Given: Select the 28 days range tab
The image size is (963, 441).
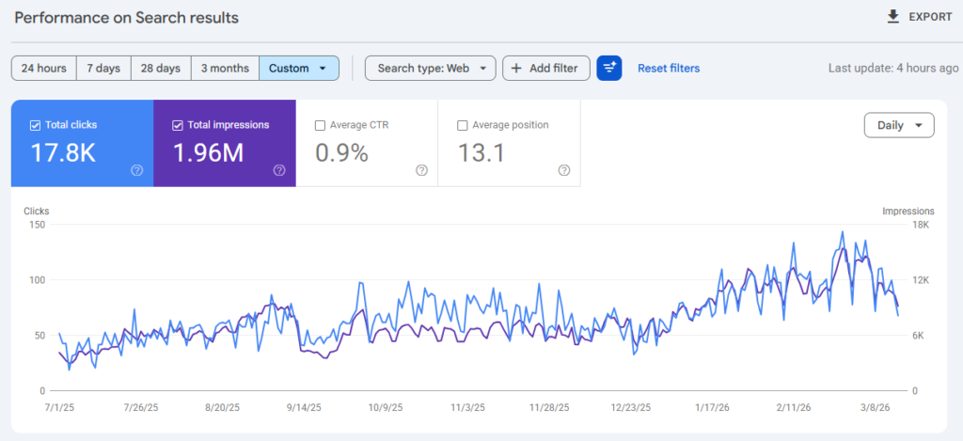Looking at the screenshot, I should (x=161, y=69).
